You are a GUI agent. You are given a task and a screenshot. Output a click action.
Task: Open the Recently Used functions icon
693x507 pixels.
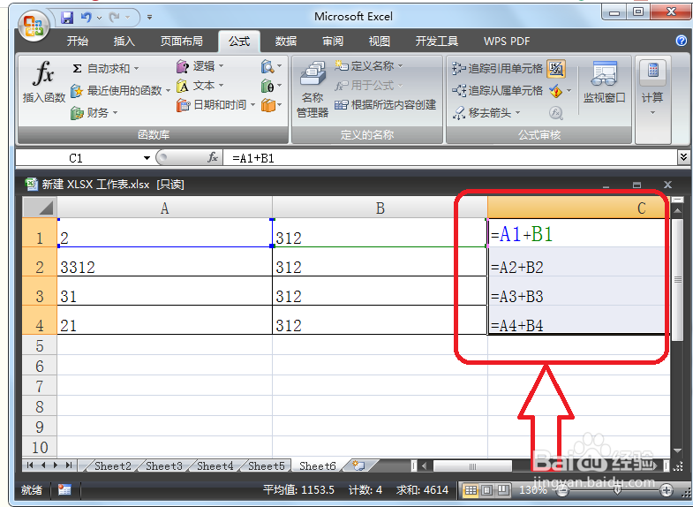[x=77, y=91]
